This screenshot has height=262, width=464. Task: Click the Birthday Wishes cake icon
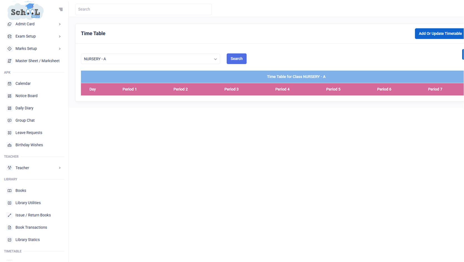pos(9,145)
